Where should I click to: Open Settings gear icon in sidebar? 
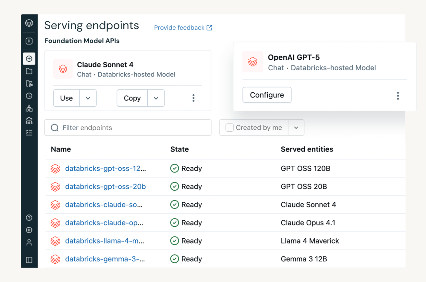29,230
